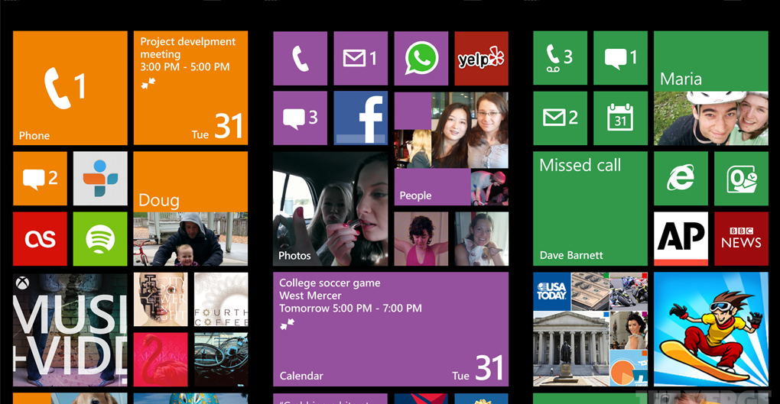Open the purple phone tile
This screenshot has height=404, width=780.
point(301,59)
